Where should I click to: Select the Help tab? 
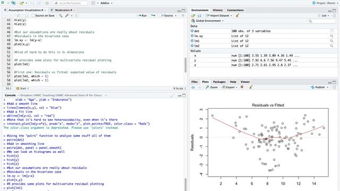233,82
